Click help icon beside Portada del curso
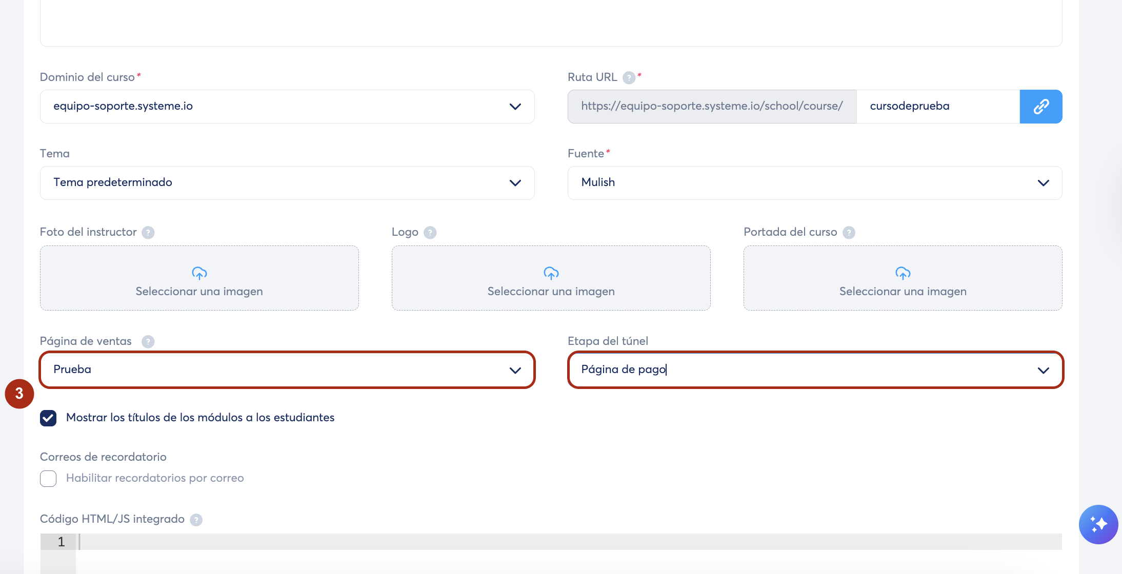 click(849, 233)
